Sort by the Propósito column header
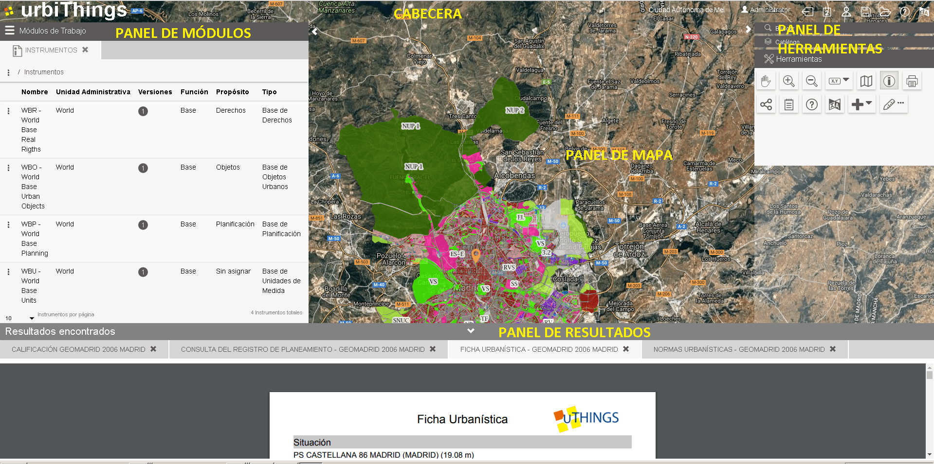The width and height of the screenshot is (934, 464). coord(232,92)
